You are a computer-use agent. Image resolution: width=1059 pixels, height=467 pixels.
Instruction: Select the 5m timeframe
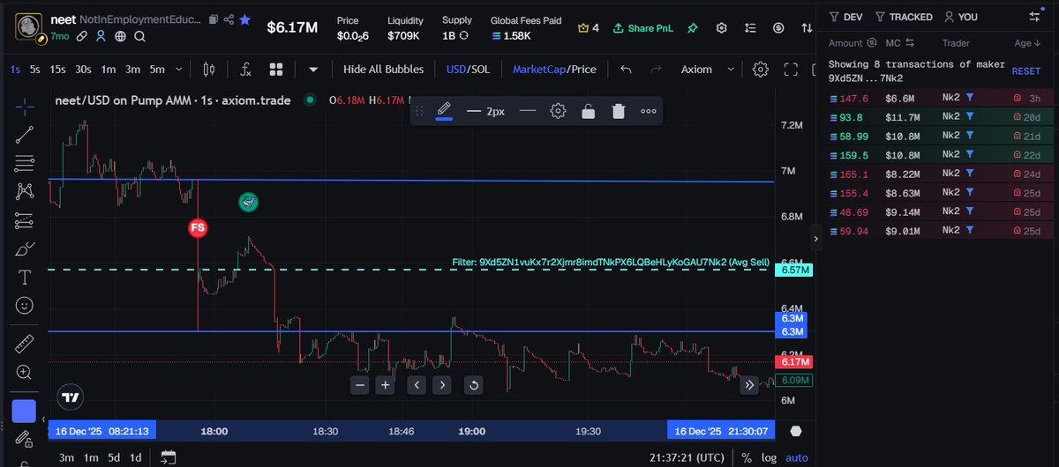(156, 69)
